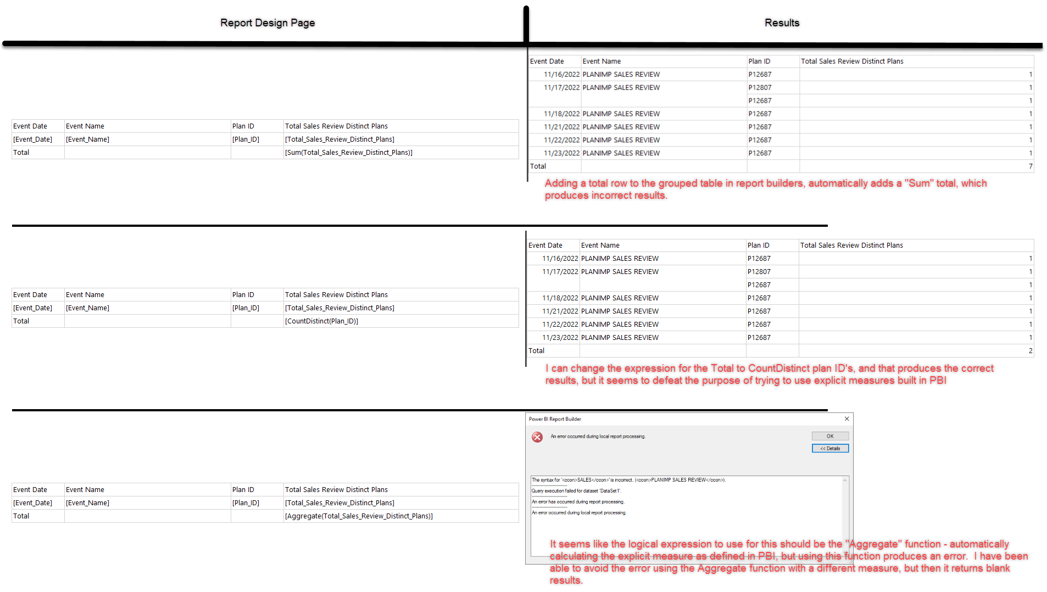Click the red error icon in the dialog

tap(537, 437)
